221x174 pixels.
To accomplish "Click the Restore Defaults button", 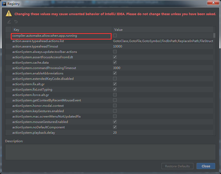I will click(x=177, y=166).
